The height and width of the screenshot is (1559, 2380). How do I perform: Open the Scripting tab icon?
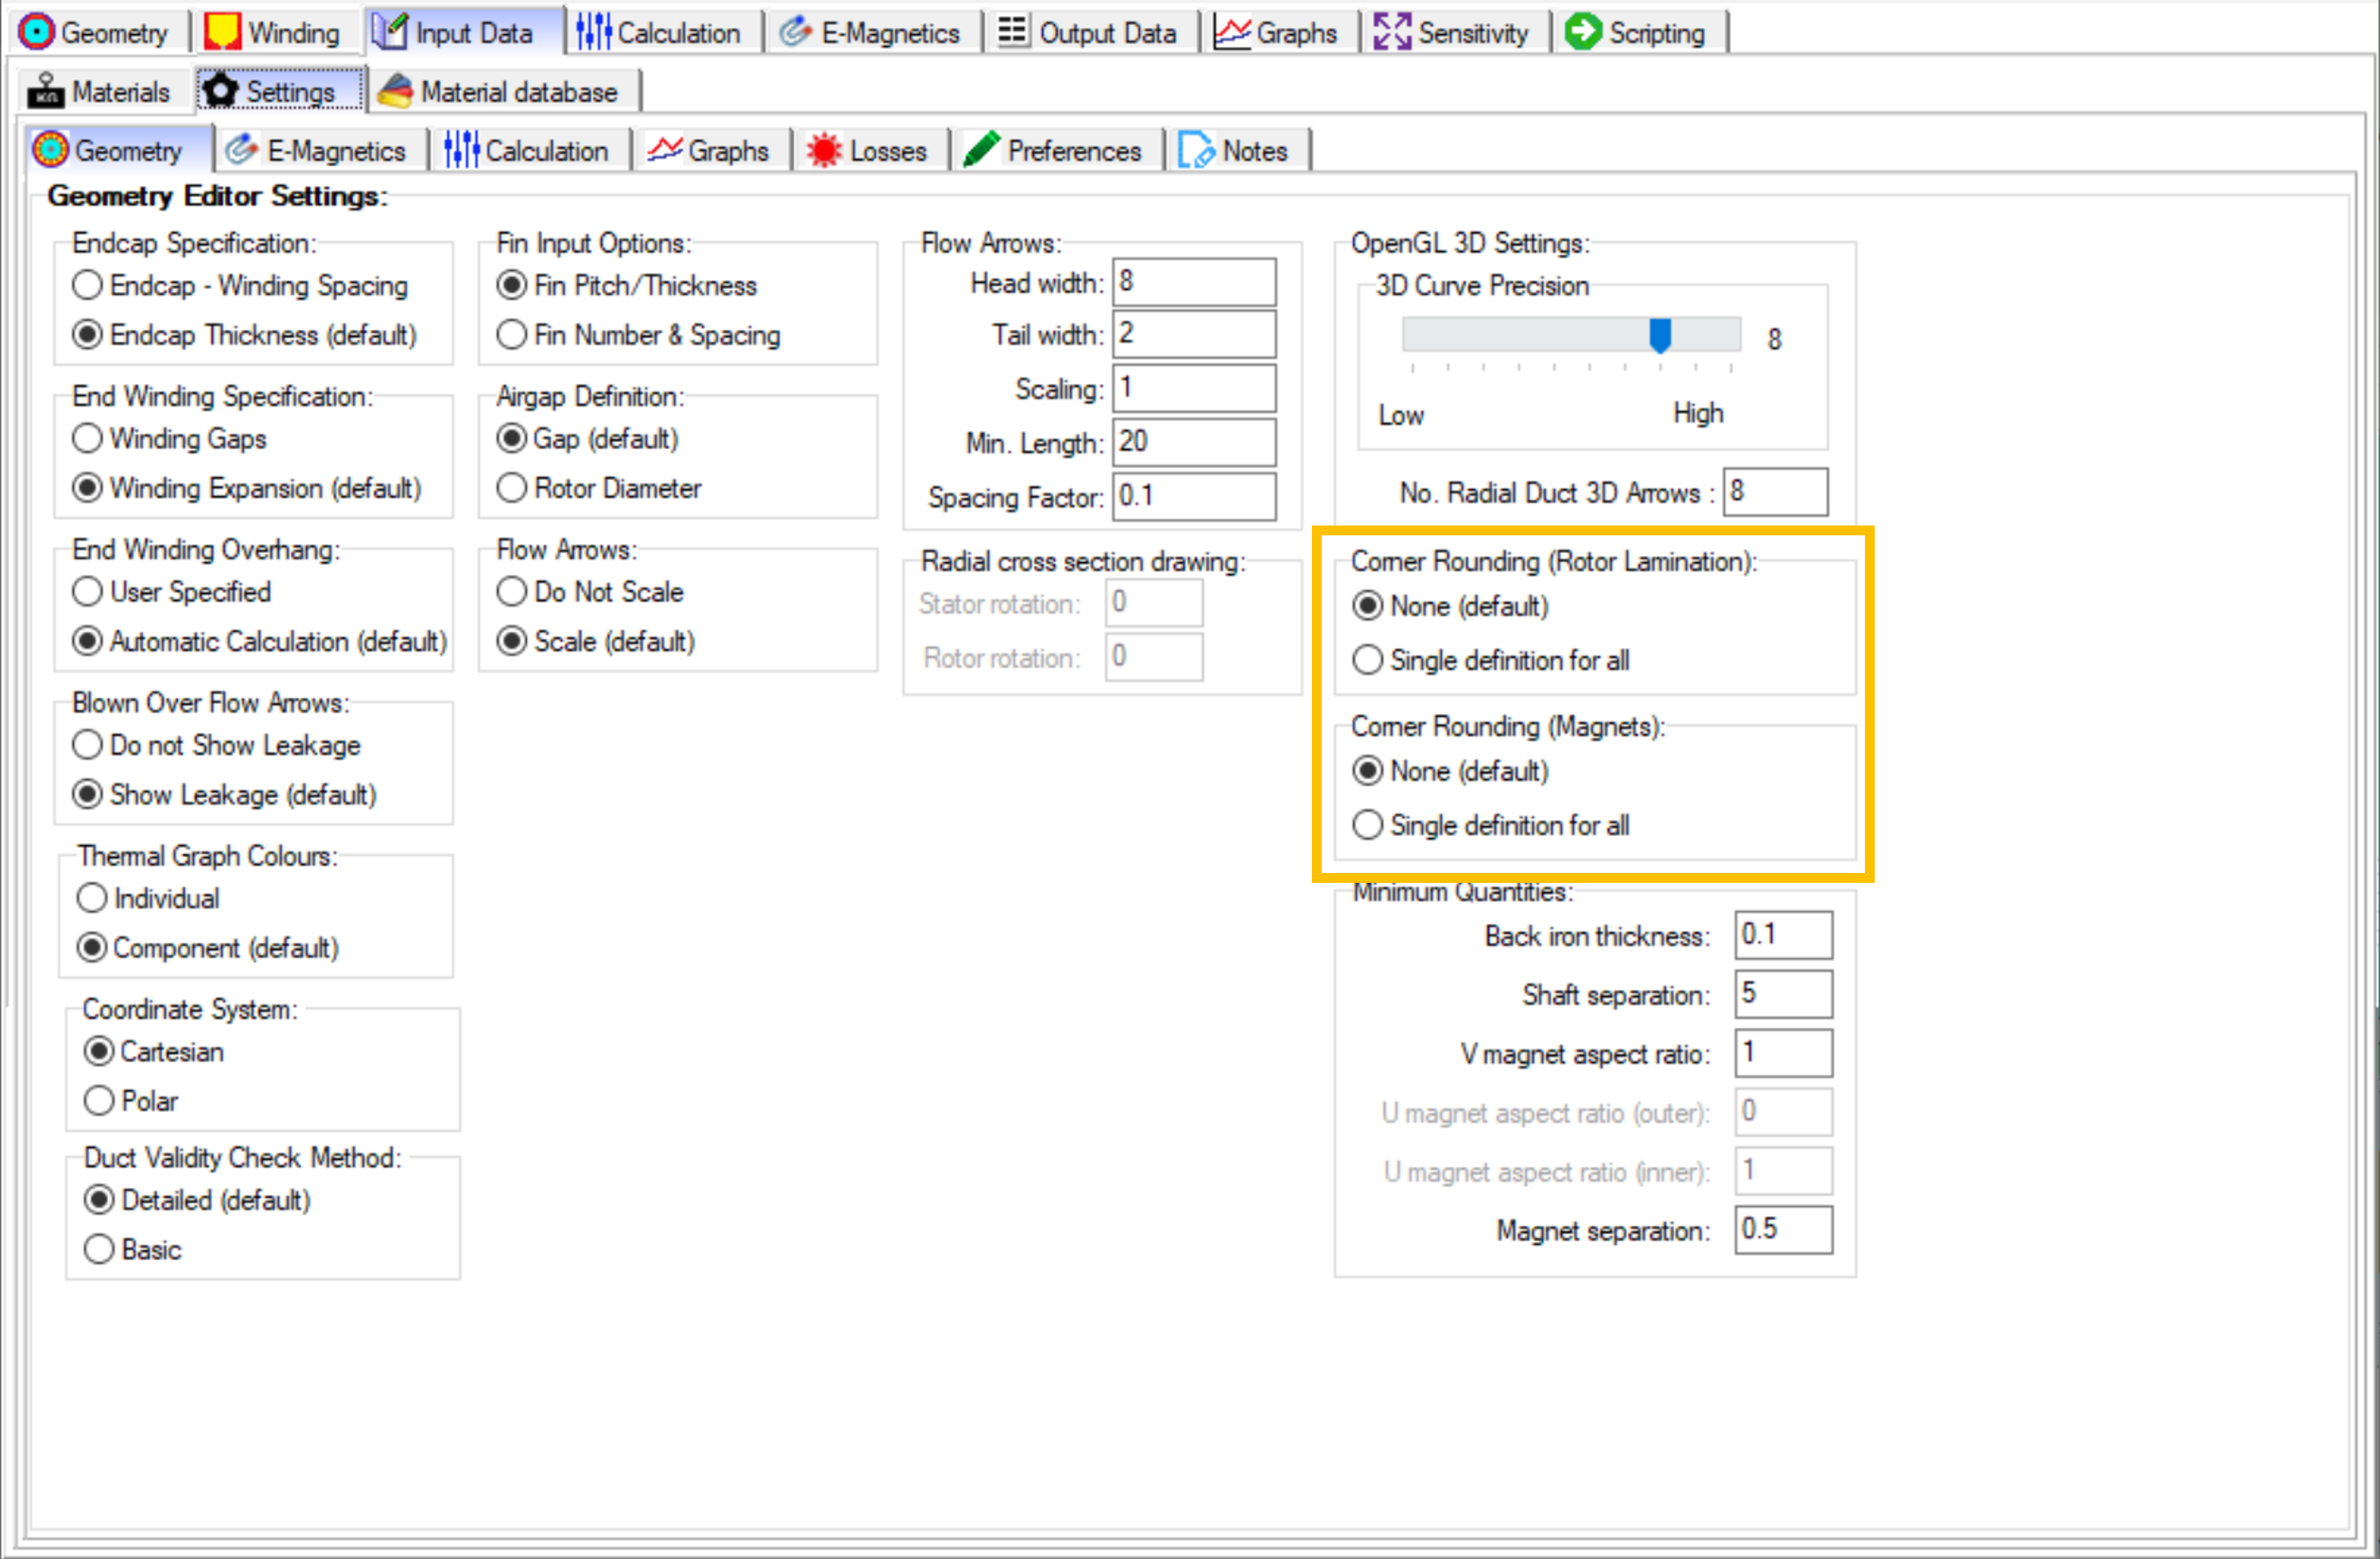coord(1583,31)
